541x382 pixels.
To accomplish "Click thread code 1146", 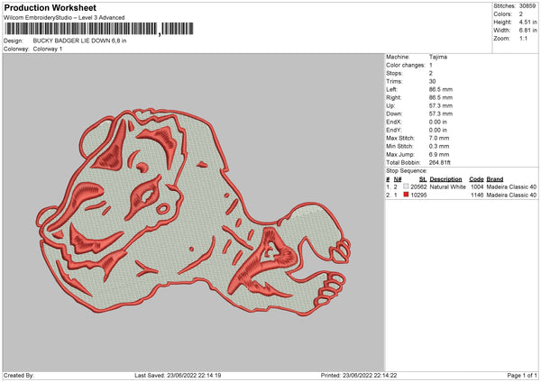I will point(477,196).
